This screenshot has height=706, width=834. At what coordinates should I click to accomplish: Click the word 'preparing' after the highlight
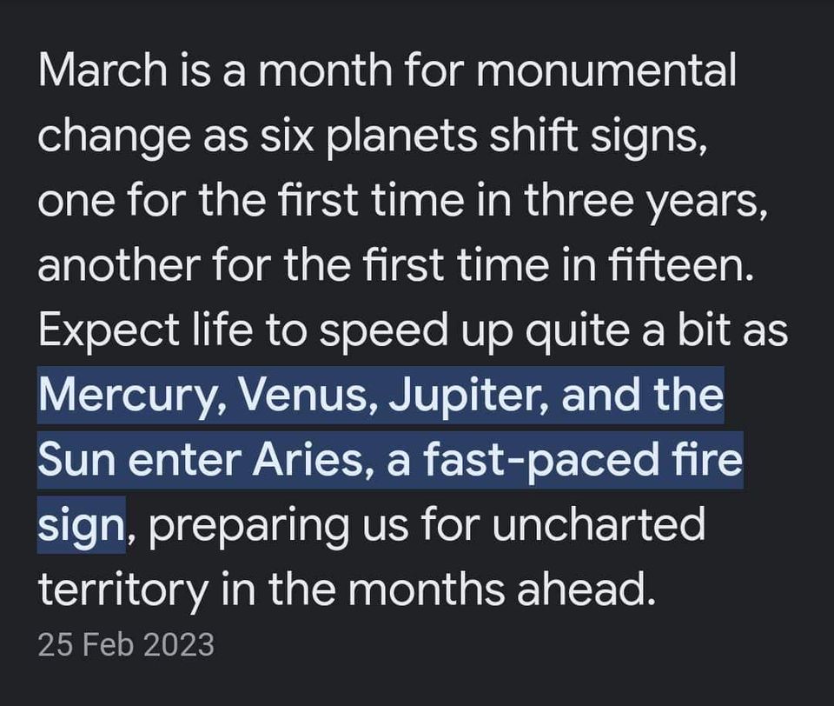click(248, 526)
